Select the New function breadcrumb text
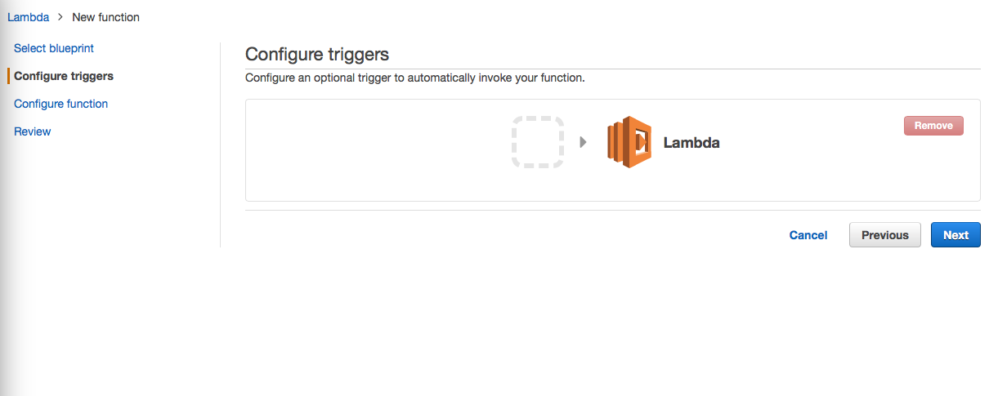The image size is (989, 396). 105,17
